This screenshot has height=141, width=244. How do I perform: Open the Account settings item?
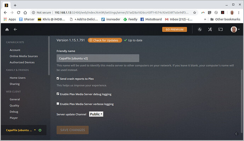click(x=15, y=50)
